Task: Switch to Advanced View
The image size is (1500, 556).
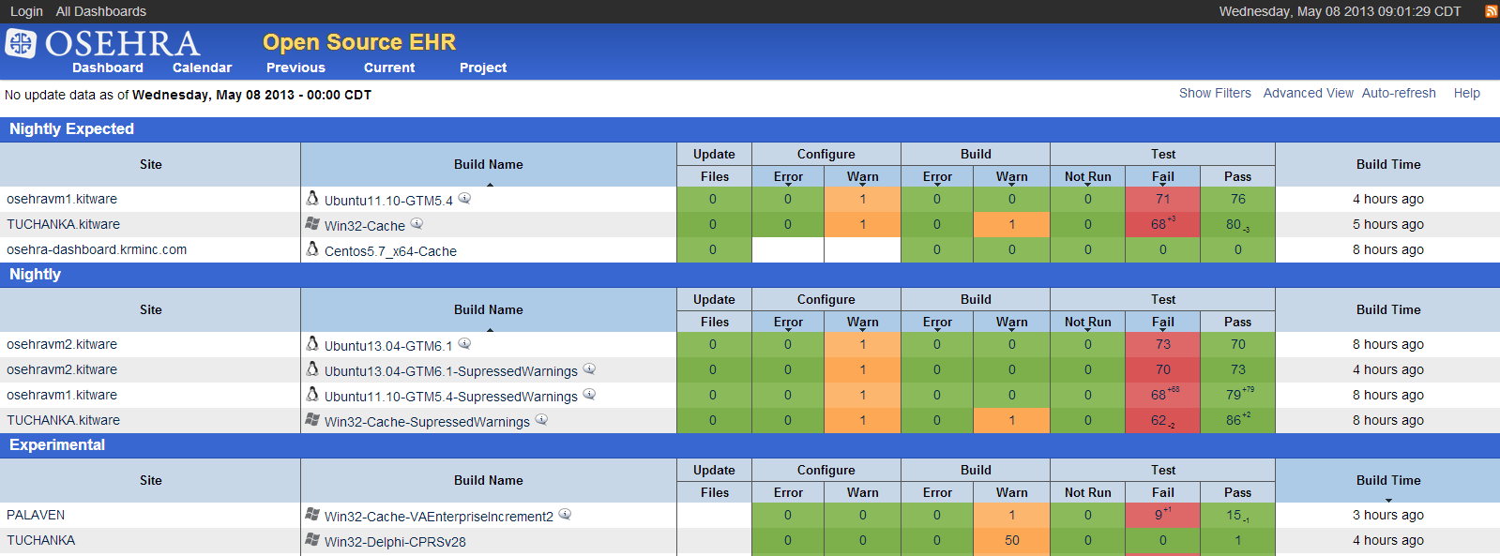Action: (1308, 93)
